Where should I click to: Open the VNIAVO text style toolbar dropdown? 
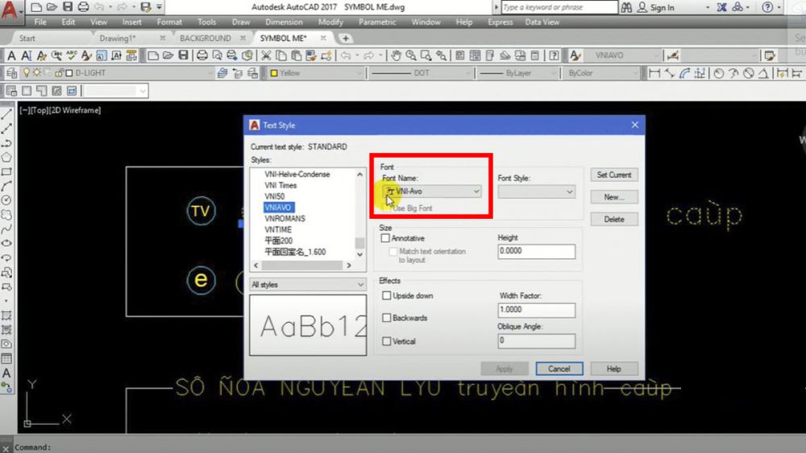pyautogui.click(x=622, y=56)
